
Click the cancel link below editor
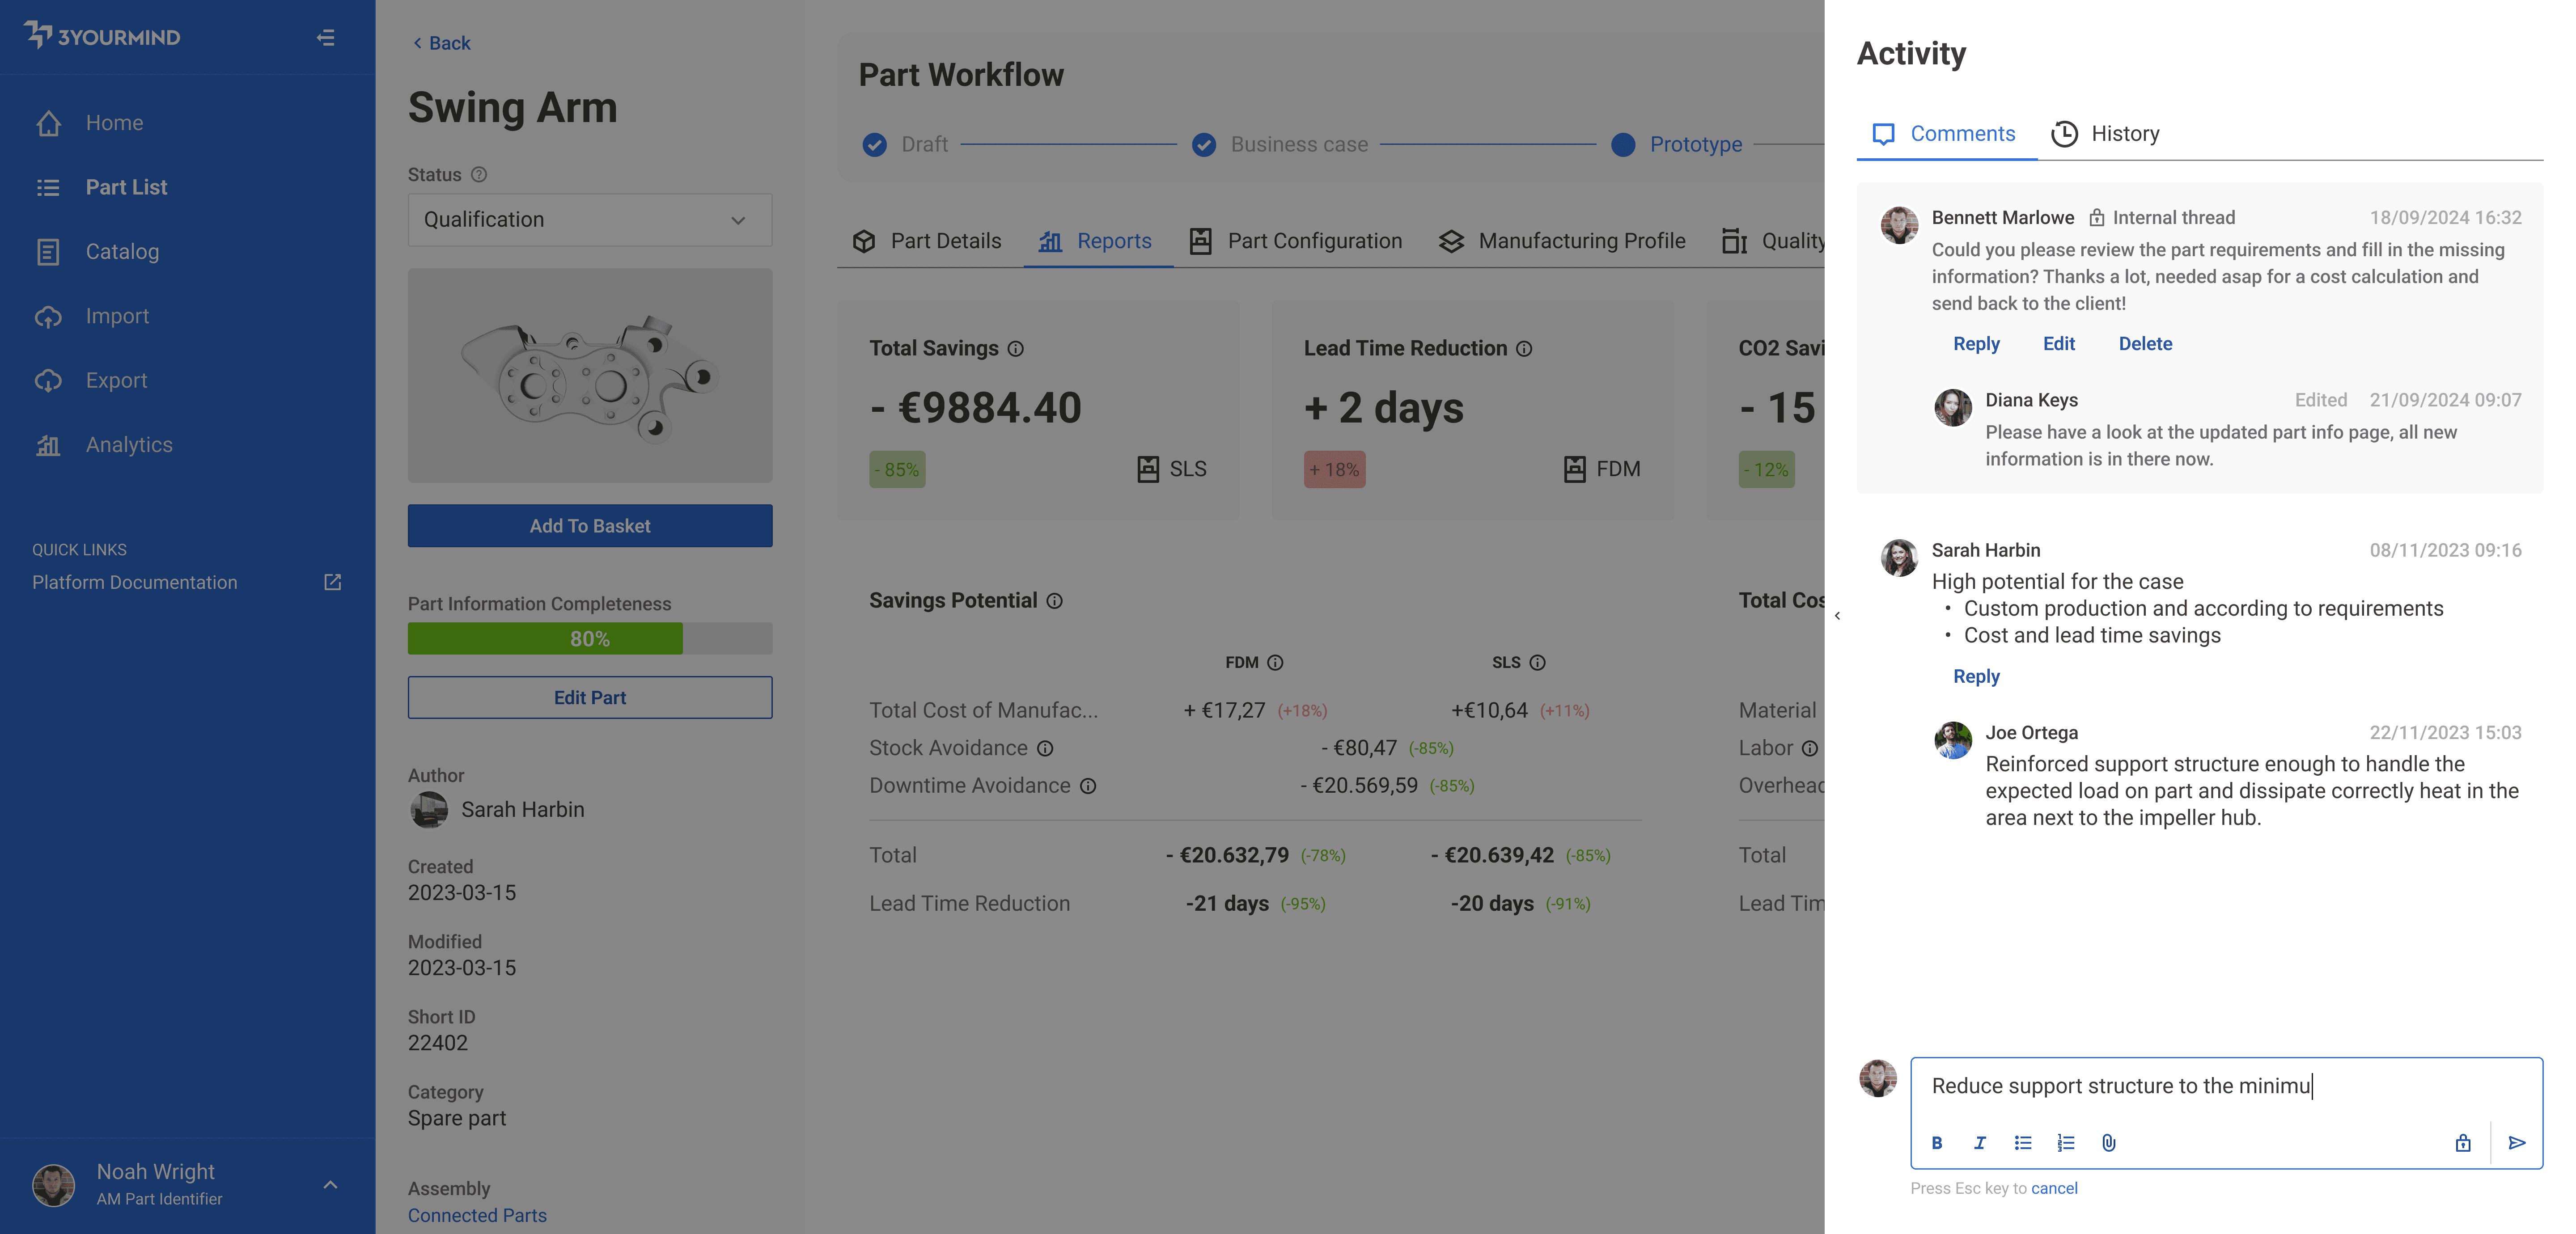point(2054,1188)
